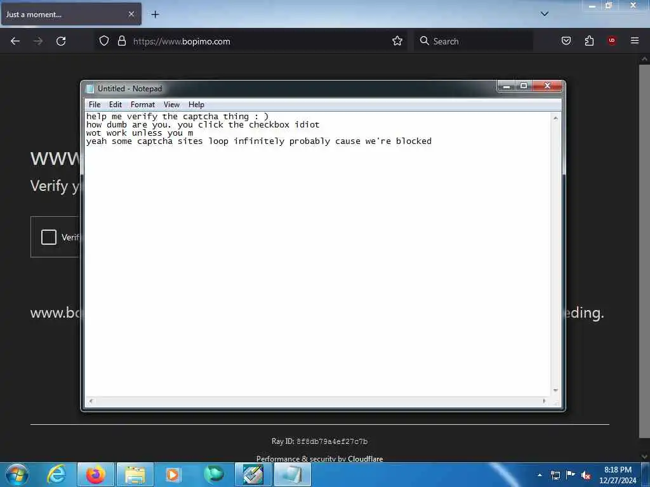This screenshot has width=650, height=487.
Task: Click the Firefox page scrollbar up arrow
Action: point(644,59)
